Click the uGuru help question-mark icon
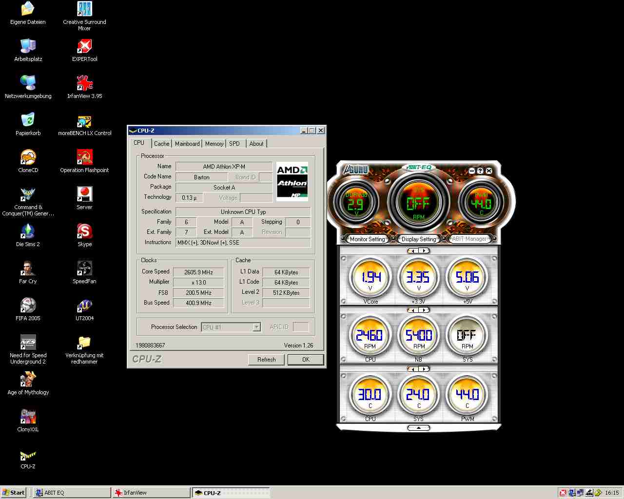624x499 pixels. tap(480, 171)
